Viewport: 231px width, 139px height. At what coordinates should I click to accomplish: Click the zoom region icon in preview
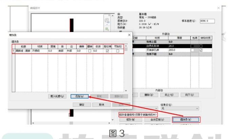[x=107, y=29]
